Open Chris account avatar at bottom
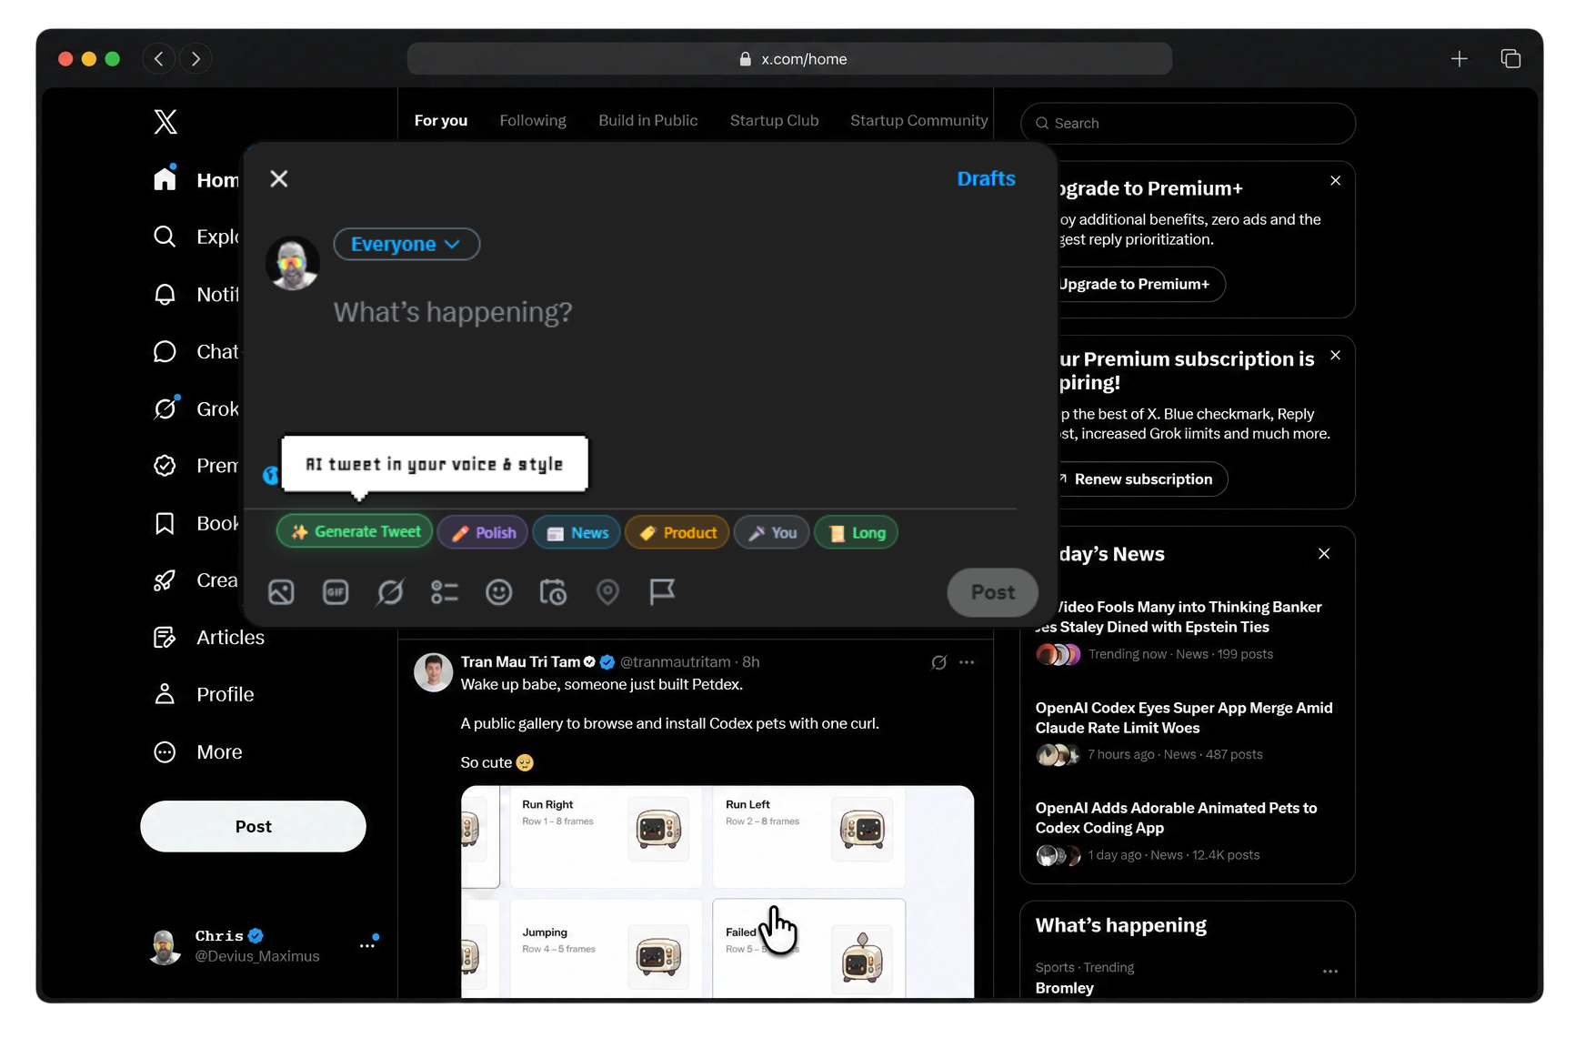The image size is (1575, 1048). pyautogui.click(x=165, y=946)
